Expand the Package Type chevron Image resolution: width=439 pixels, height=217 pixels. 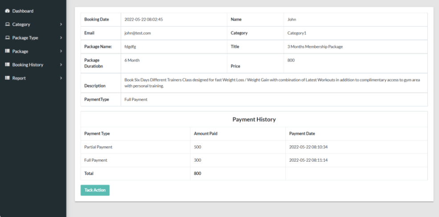pos(61,38)
